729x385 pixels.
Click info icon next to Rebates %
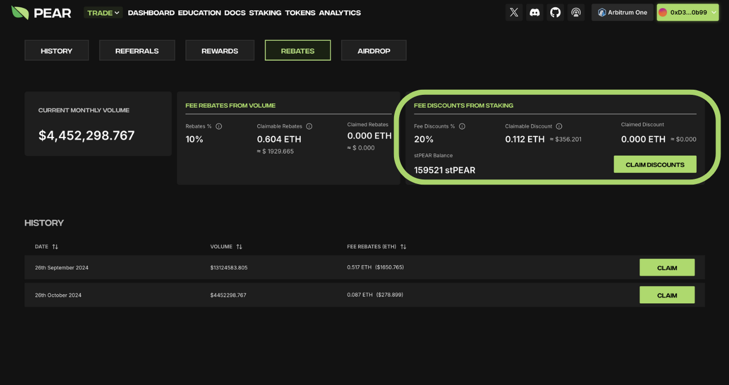[219, 126]
